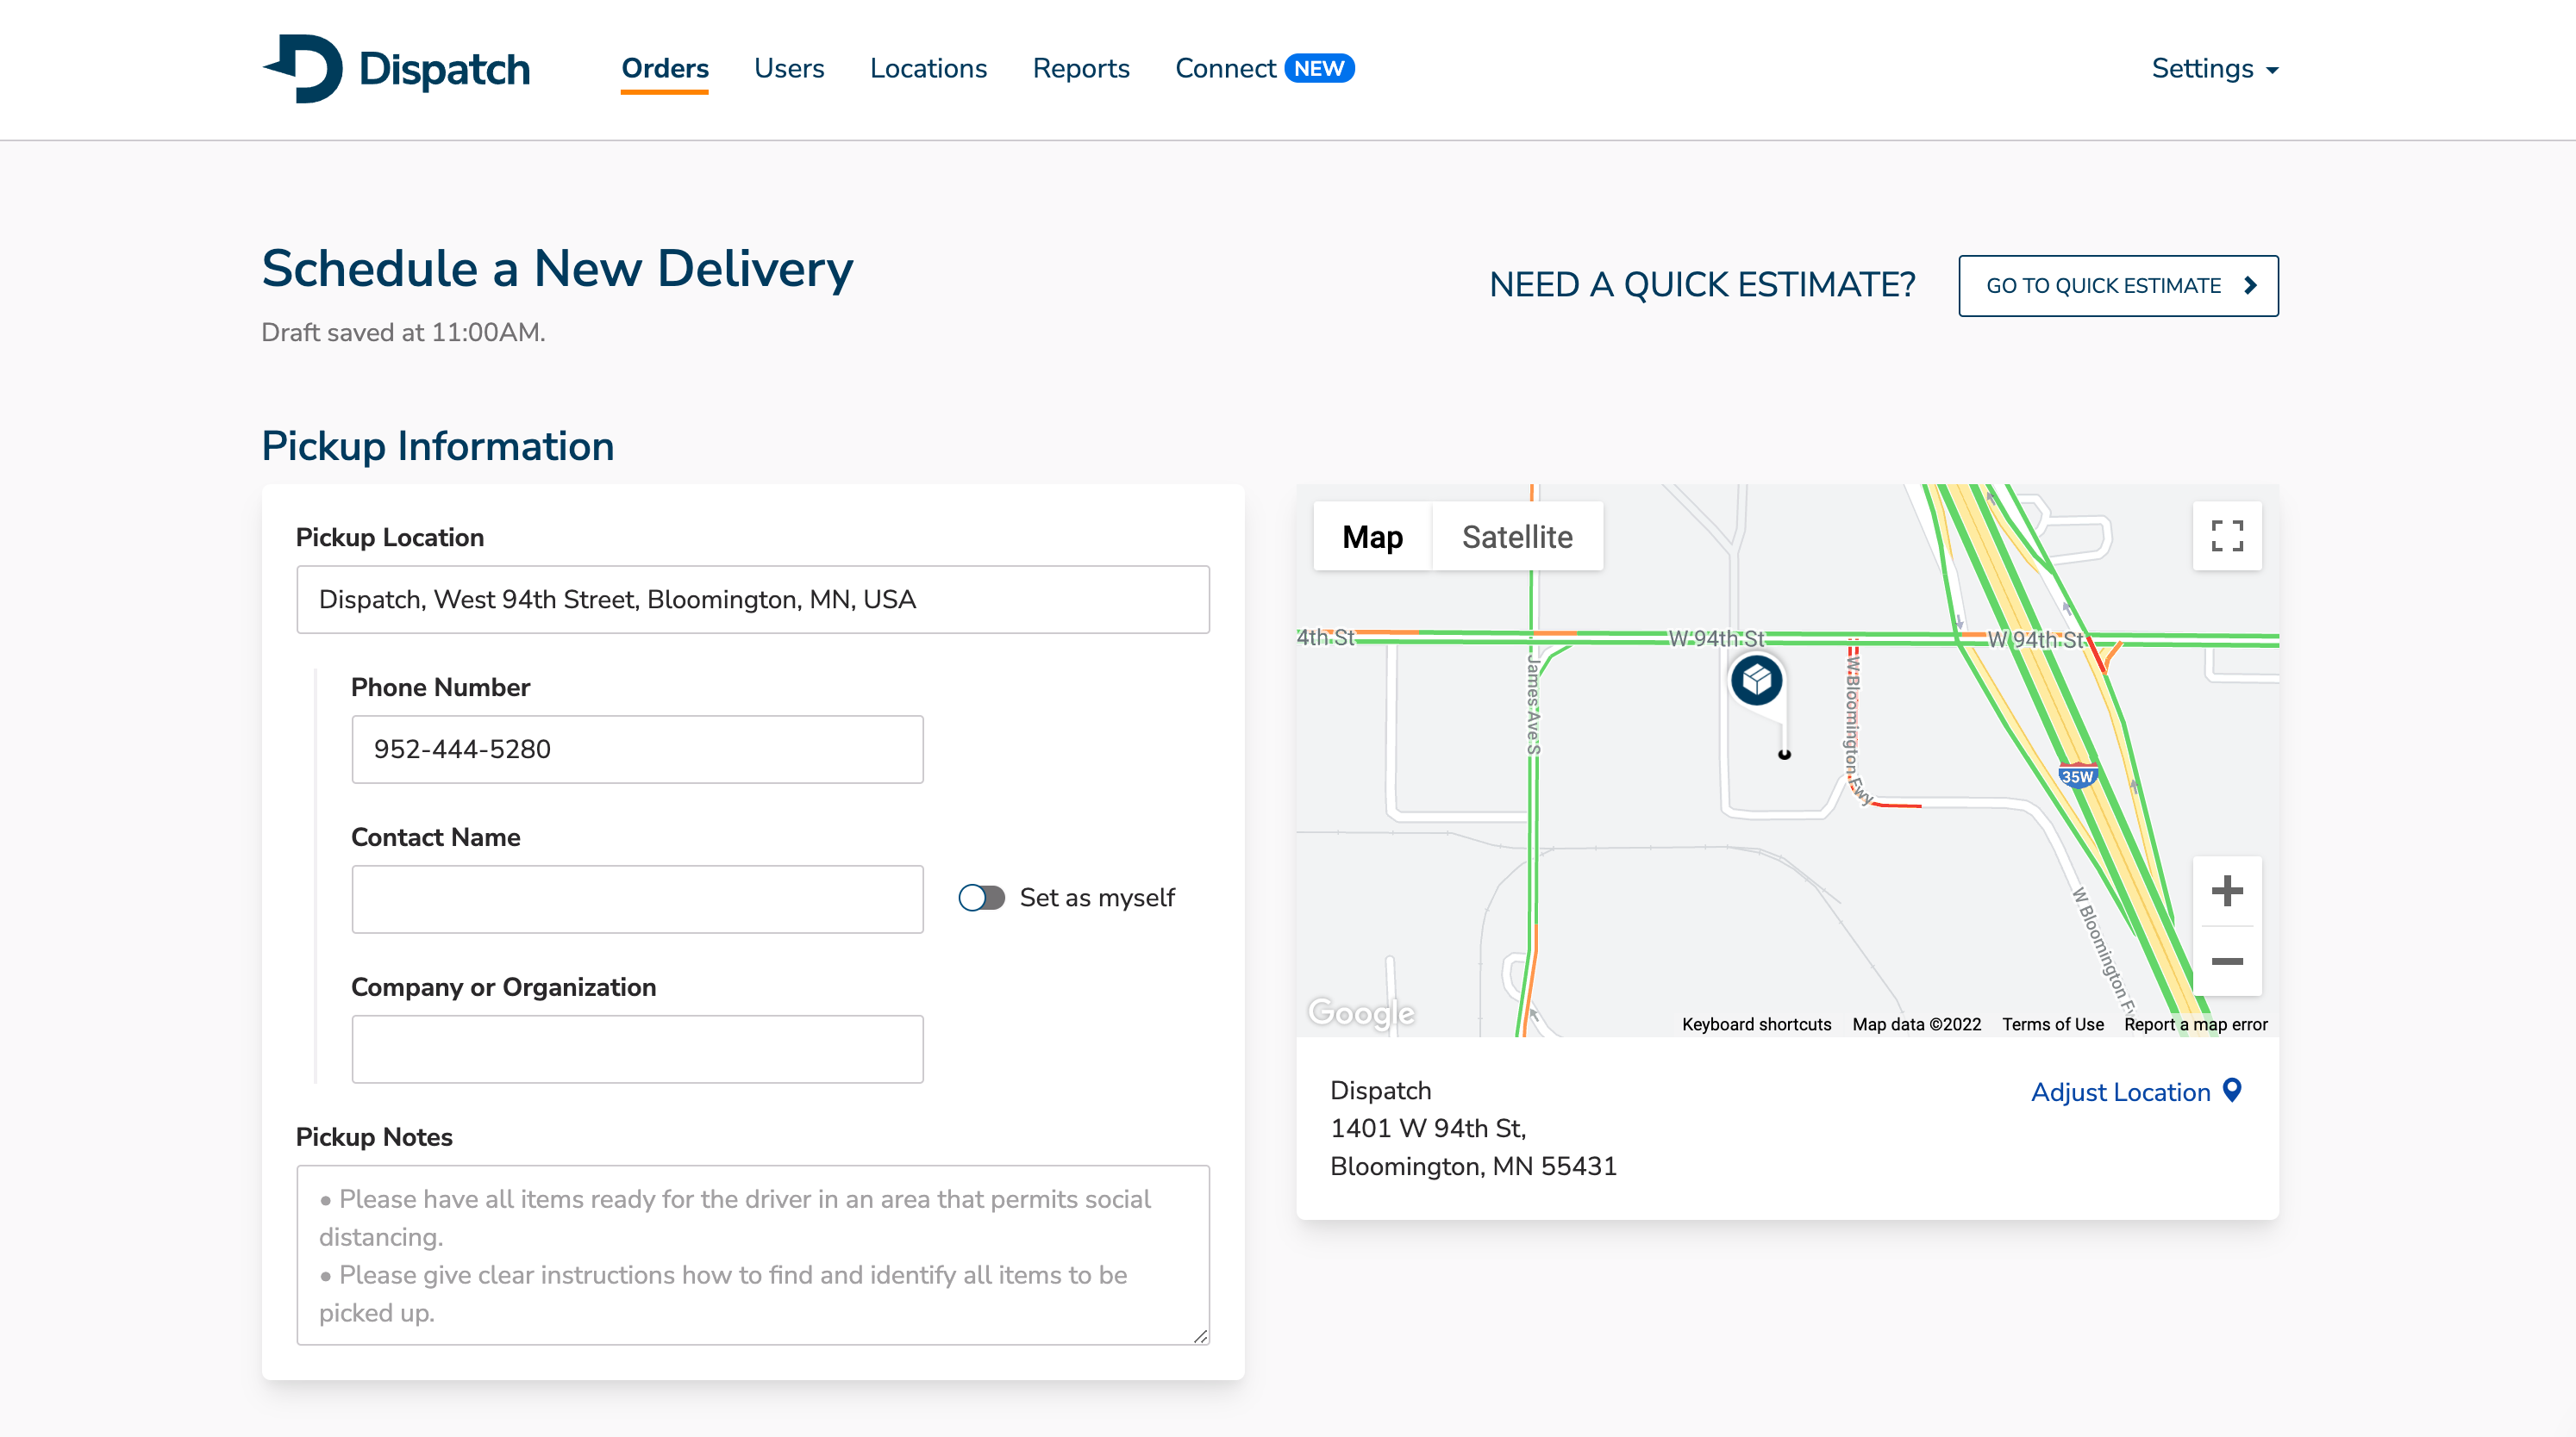Click the Pickup Notes text area
This screenshot has height=1437, width=2576.
pos(753,1254)
